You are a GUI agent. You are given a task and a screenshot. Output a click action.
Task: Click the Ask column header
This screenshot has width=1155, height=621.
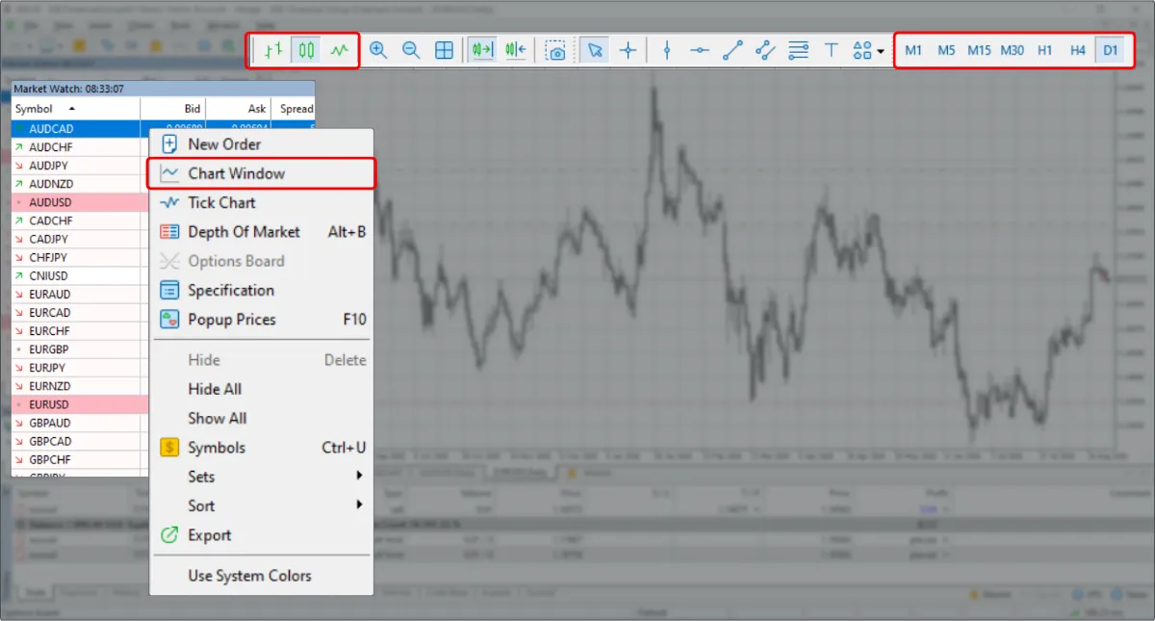(x=239, y=109)
